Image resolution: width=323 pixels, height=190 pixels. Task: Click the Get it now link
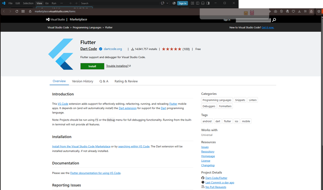(x=268, y=27)
